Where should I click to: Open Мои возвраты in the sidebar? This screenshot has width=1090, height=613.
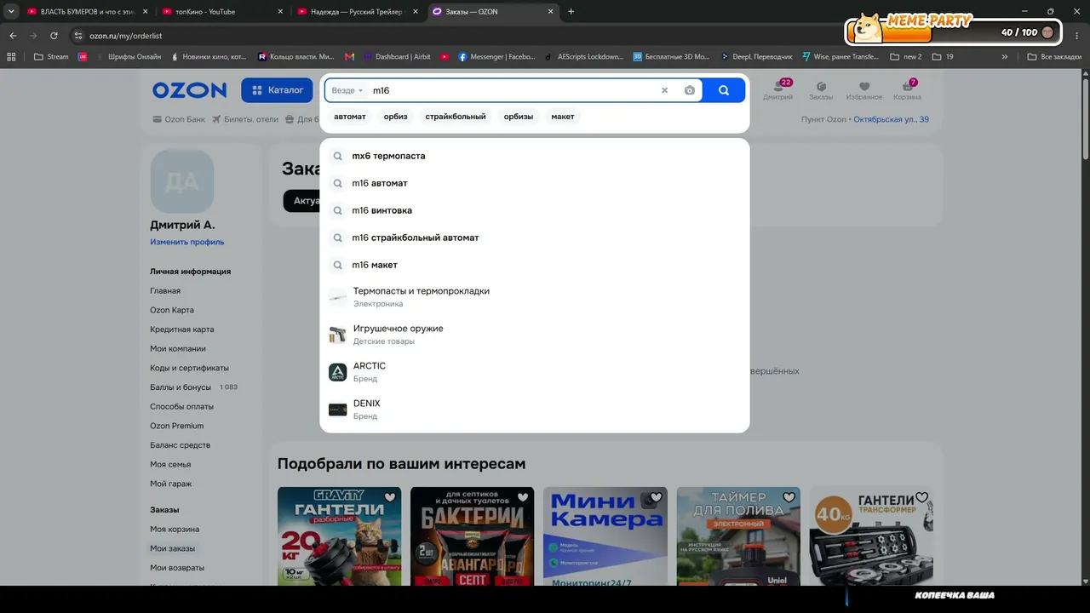click(x=177, y=568)
